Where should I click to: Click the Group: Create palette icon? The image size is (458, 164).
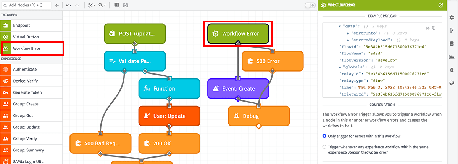coord(5,104)
